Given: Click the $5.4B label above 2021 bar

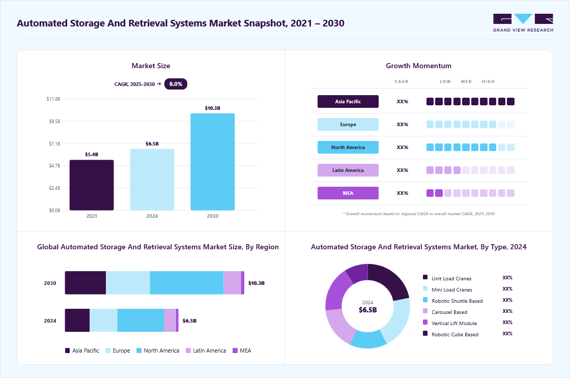Looking at the screenshot, I should [x=92, y=155].
